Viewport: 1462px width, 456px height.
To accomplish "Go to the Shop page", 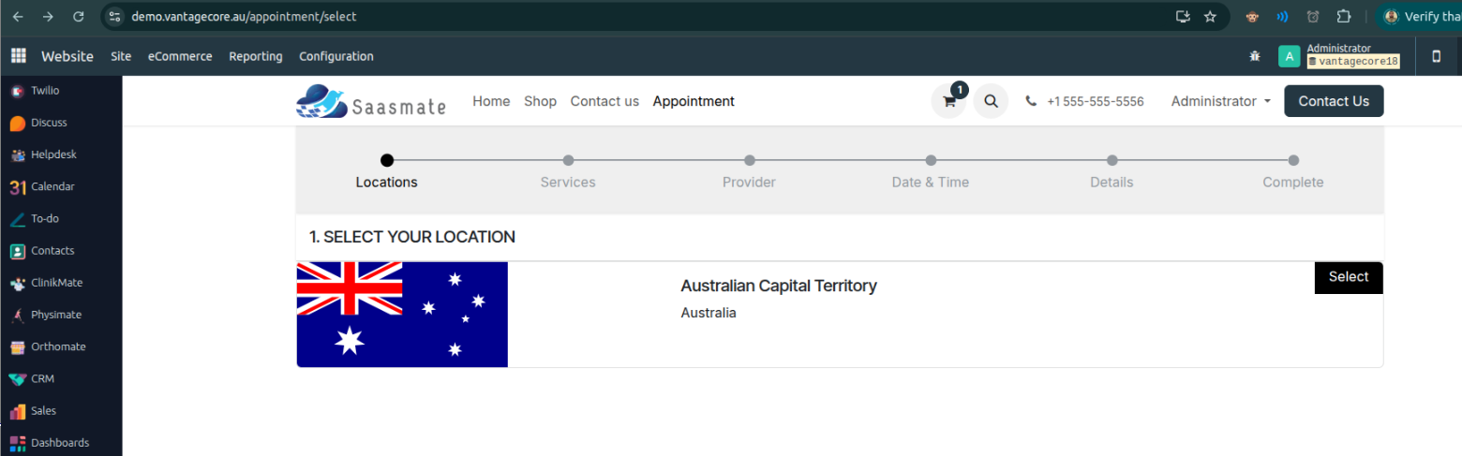I will pos(540,101).
